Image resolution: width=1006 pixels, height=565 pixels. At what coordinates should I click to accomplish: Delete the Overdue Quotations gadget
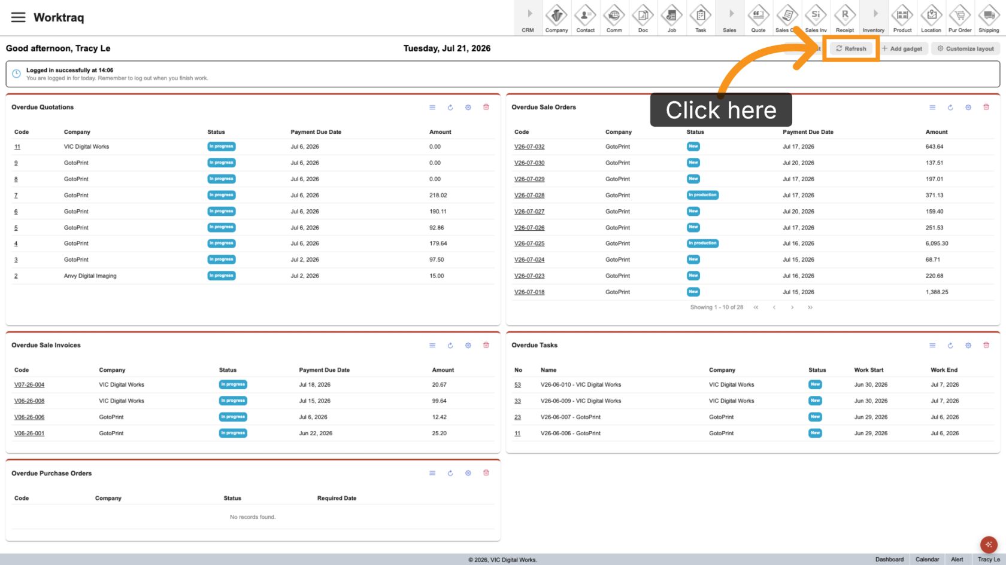pos(486,107)
